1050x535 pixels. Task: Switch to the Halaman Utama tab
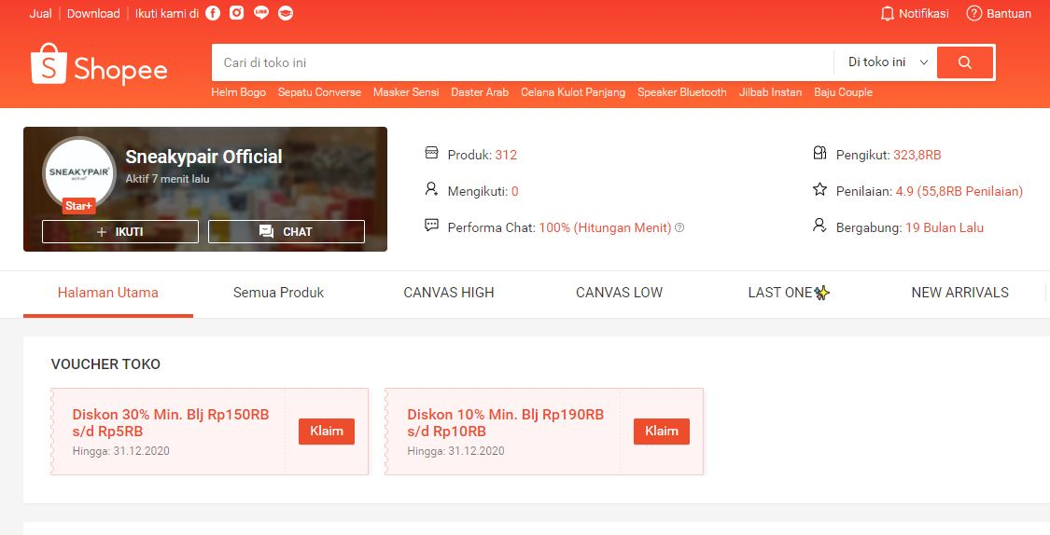coord(108,293)
